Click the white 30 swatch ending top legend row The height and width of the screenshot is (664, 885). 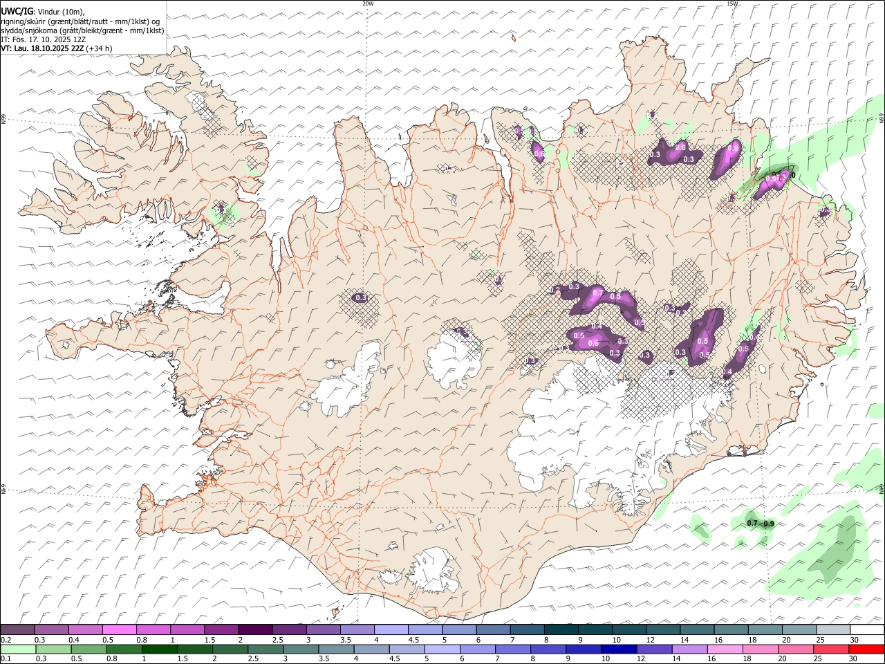(868, 630)
